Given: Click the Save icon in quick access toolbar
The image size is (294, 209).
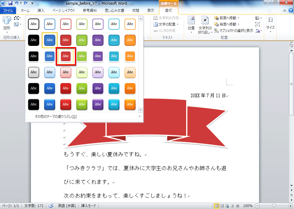Looking at the screenshot, I should coord(10,3).
